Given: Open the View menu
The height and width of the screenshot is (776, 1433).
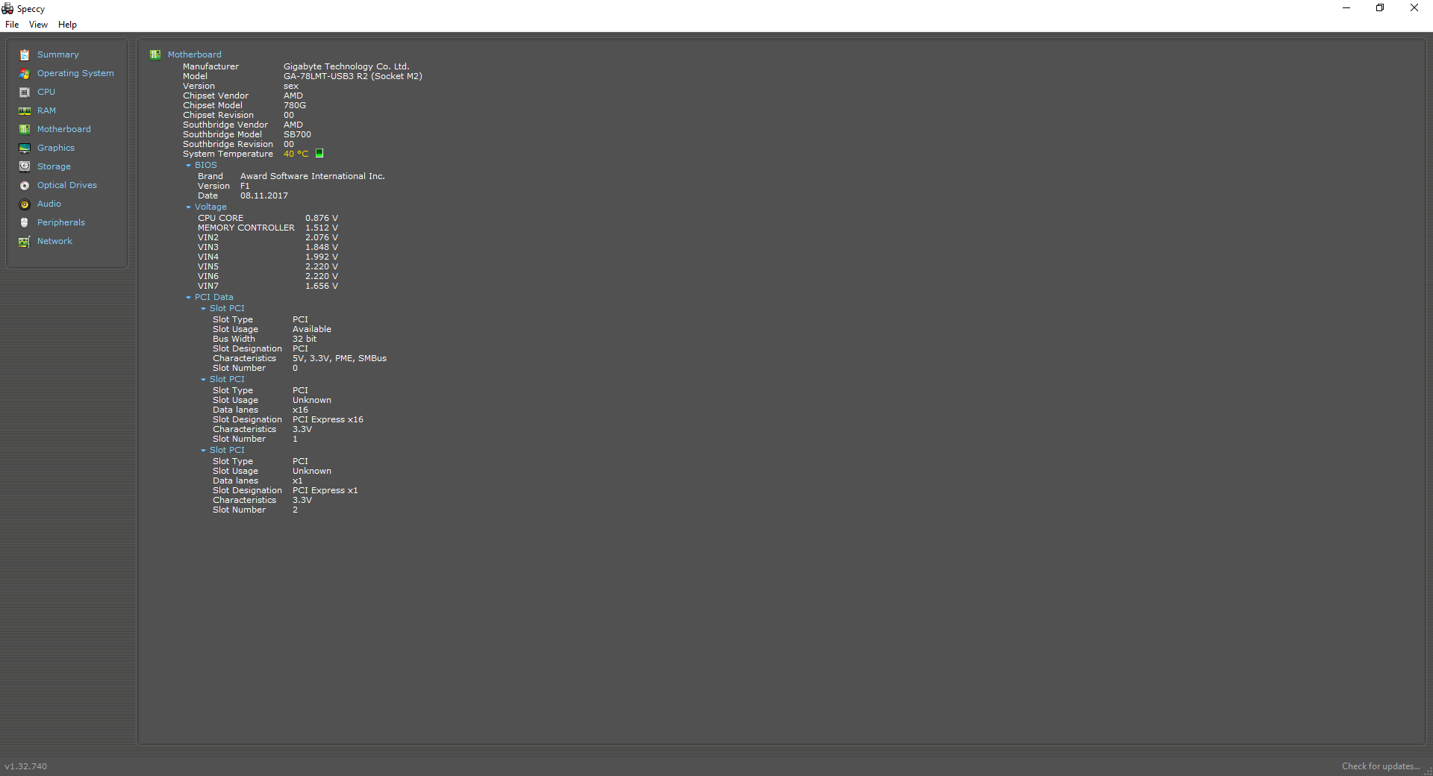Looking at the screenshot, I should 38,25.
